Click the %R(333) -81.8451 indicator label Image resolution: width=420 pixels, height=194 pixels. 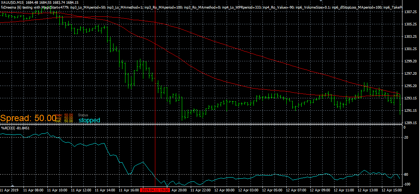15,128
